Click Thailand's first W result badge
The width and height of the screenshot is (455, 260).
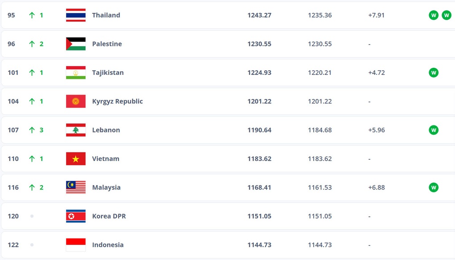click(433, 15)
